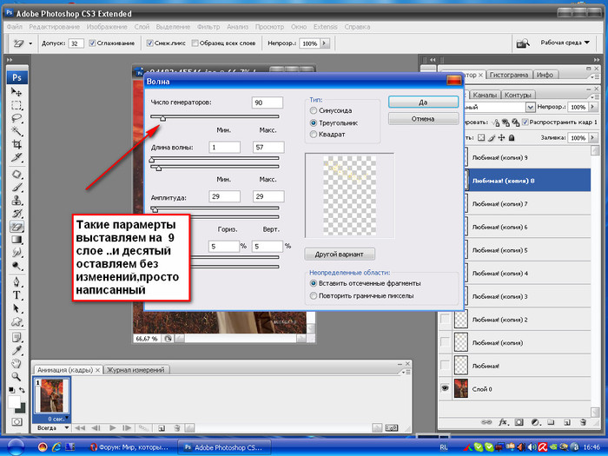Click the Другой вариант button
Viewport: 608px width, 456px height.
340,254
